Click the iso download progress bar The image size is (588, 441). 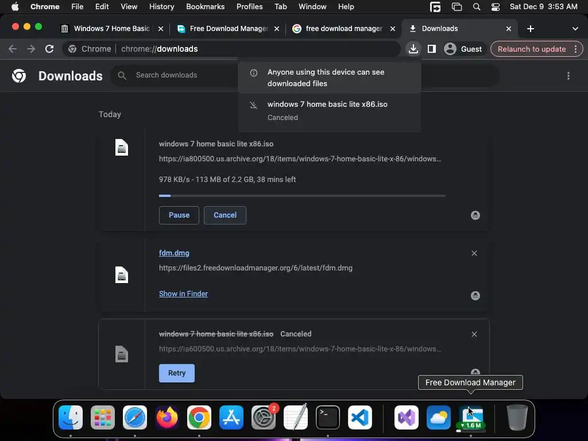point(302,196)
